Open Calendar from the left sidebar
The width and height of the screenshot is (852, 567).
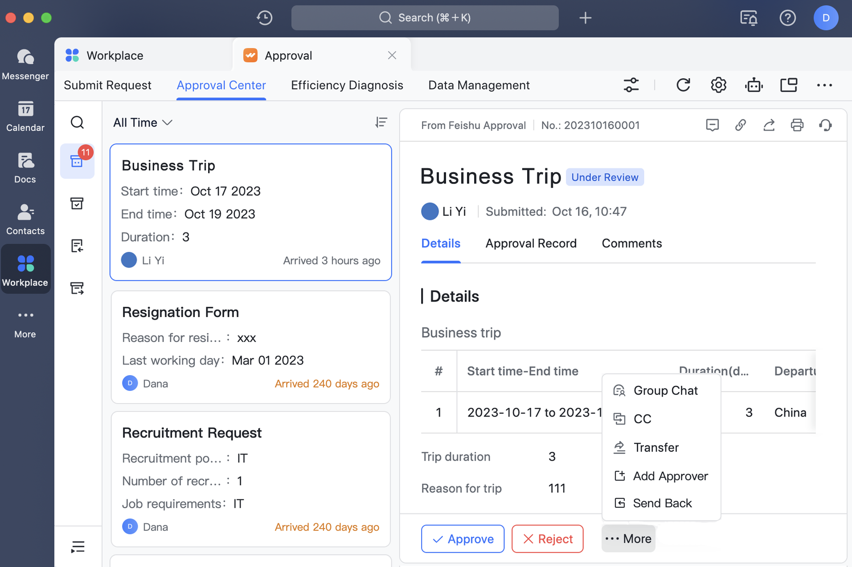click(x=25, y=117)
